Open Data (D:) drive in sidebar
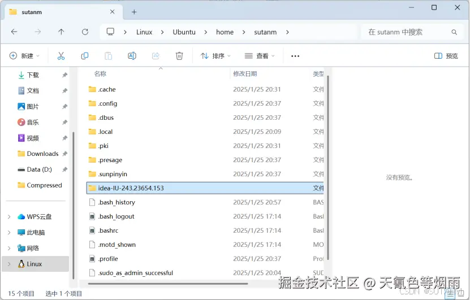The image size is (470, 300). (x=39, y=169)
